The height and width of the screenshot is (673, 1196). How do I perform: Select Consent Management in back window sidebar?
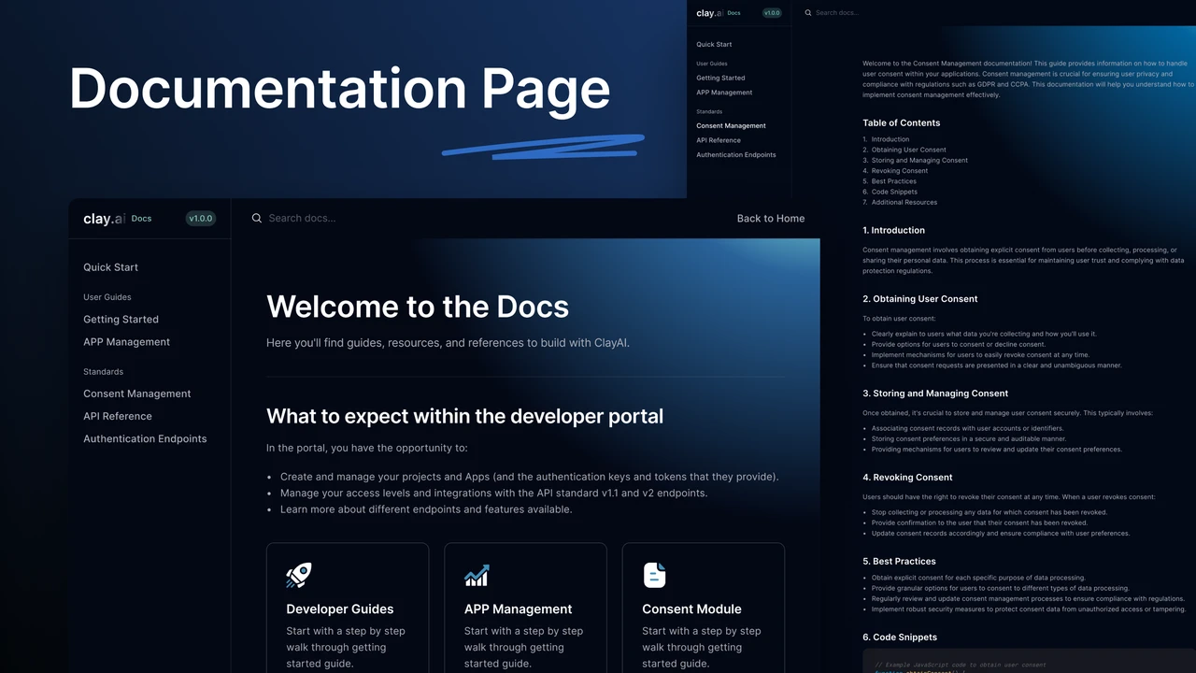point(731,125)
